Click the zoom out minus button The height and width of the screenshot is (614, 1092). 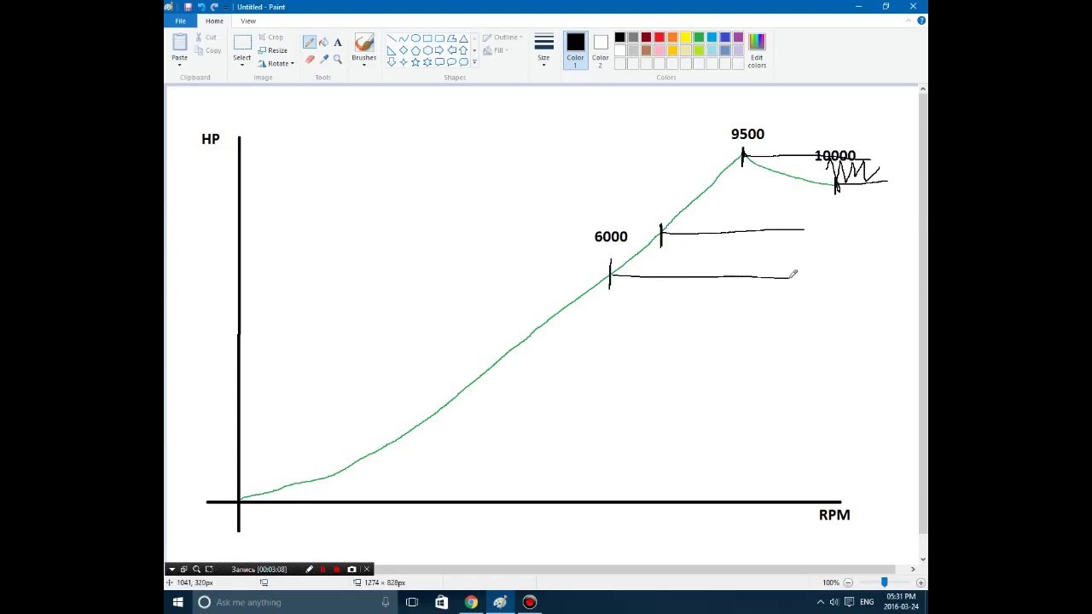848,582
